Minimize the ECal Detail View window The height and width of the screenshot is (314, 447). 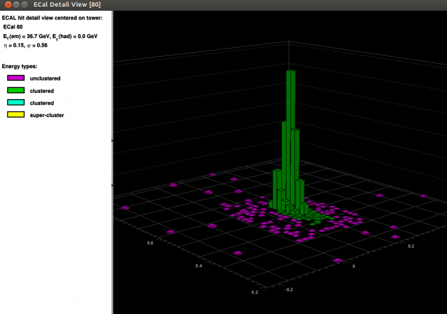tap(17, 4)
